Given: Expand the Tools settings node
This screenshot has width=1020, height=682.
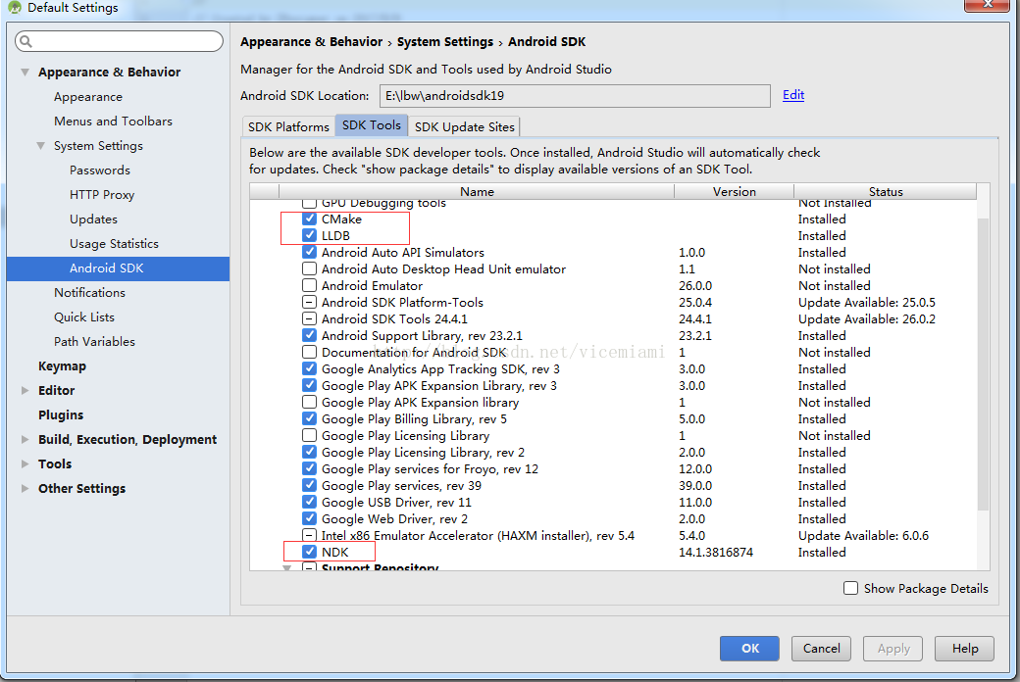Looking at the screenshot, I should 25,464.
